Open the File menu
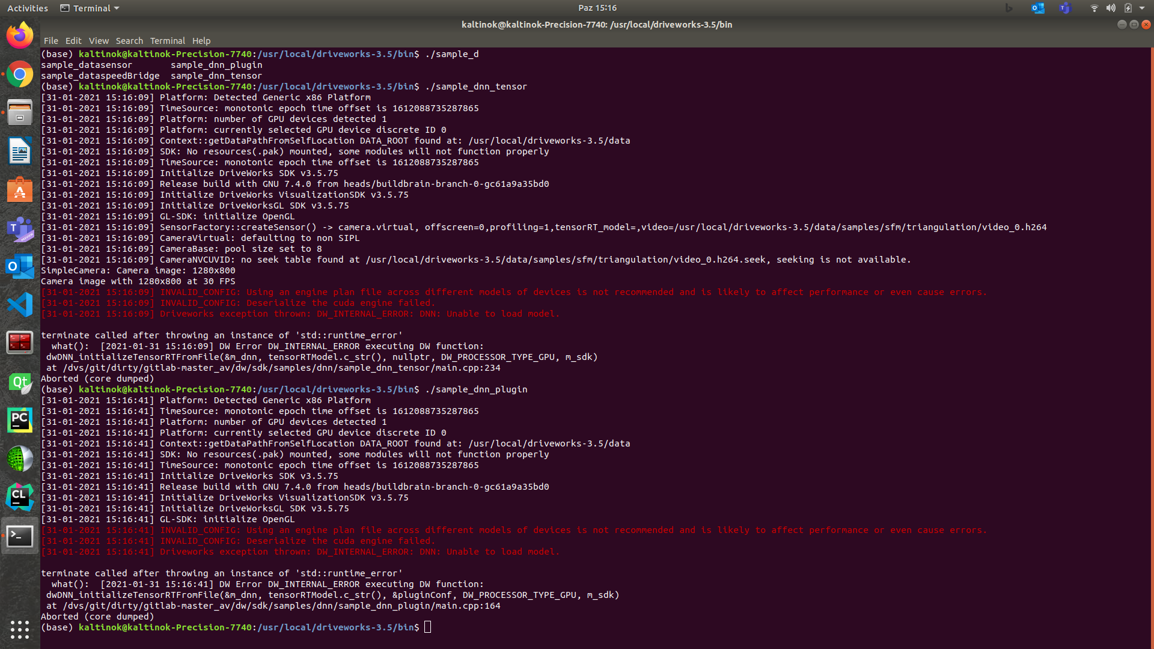This screenshot has height=649, width=1154. pyautogui.click(x=51, y=41)
